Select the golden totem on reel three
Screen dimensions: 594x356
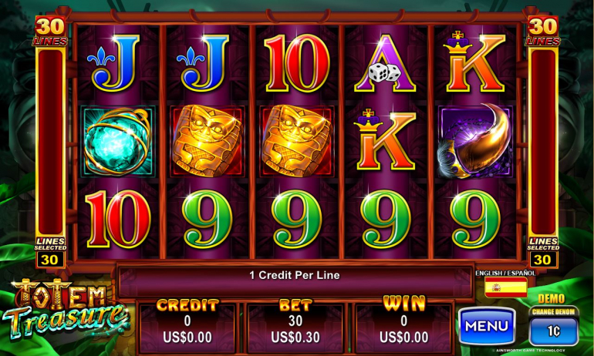297,141
